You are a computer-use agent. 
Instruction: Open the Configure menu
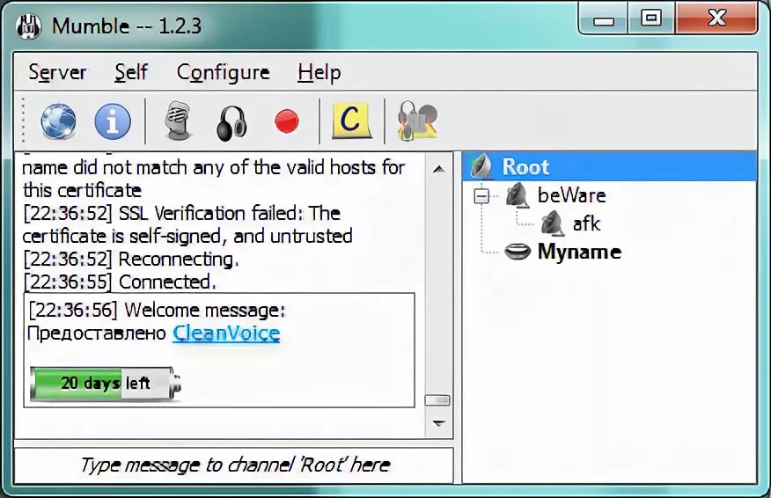(224, 74)
